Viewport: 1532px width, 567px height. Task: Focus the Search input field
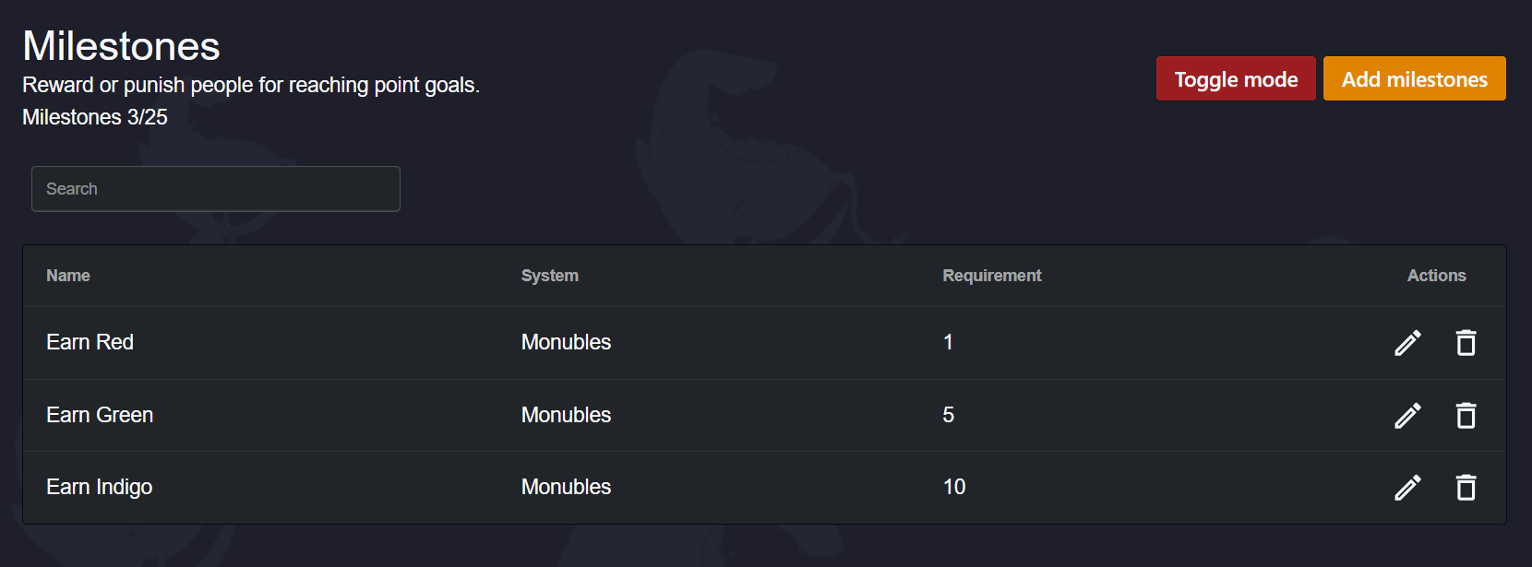pos(216,189)
